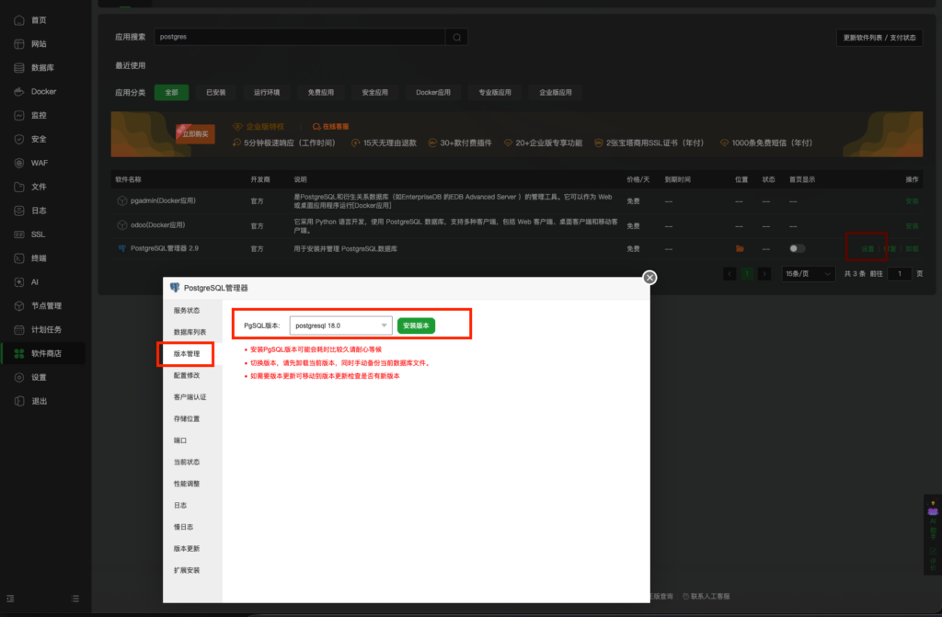This screenshot has height=617, width=942.
Task: Open 数据库列表 in PostgreSQL manager
Action: coord(190,332)
